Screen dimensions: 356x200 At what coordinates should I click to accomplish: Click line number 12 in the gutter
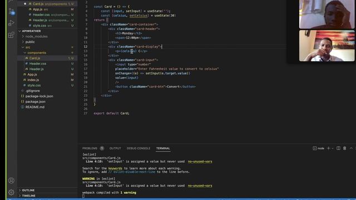click(x=85, y=47)
